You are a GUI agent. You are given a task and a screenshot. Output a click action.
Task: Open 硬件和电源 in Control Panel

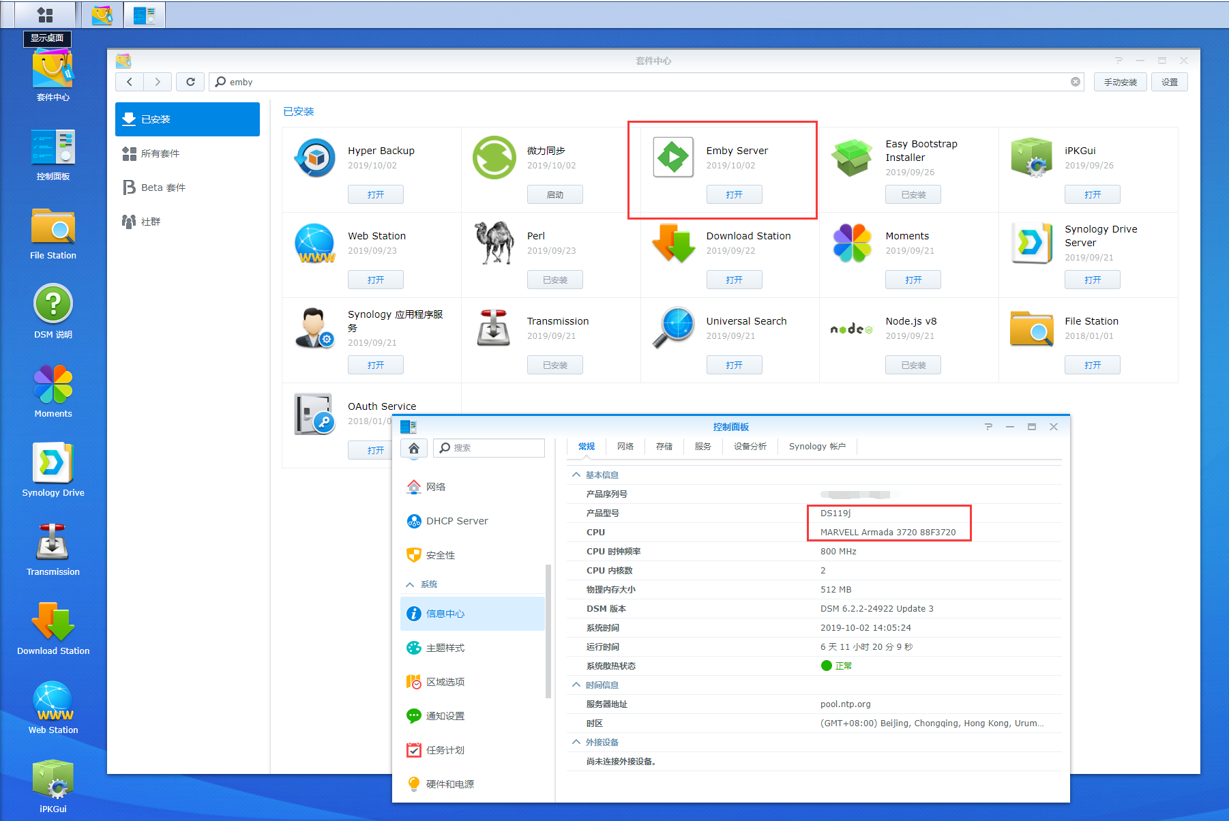tap(473, 784)
